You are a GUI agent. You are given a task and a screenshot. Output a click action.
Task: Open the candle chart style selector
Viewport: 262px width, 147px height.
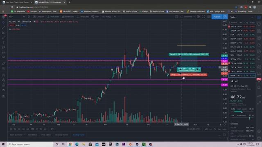pos(29,17)
